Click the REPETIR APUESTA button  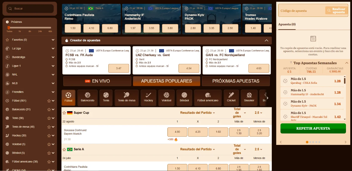pos(313,128)
